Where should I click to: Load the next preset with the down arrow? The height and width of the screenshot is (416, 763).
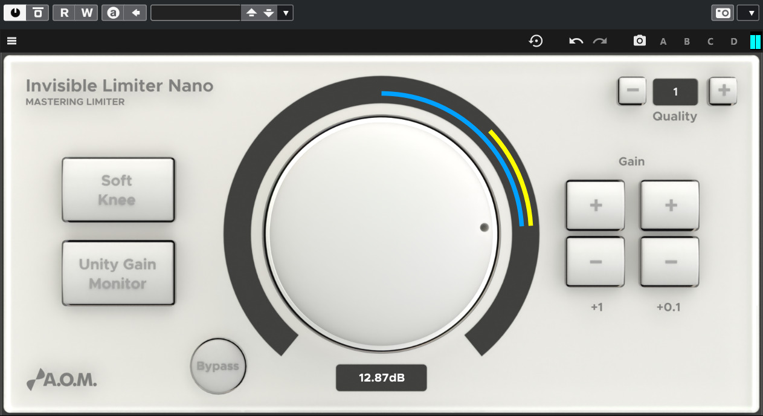click(269, 13)
